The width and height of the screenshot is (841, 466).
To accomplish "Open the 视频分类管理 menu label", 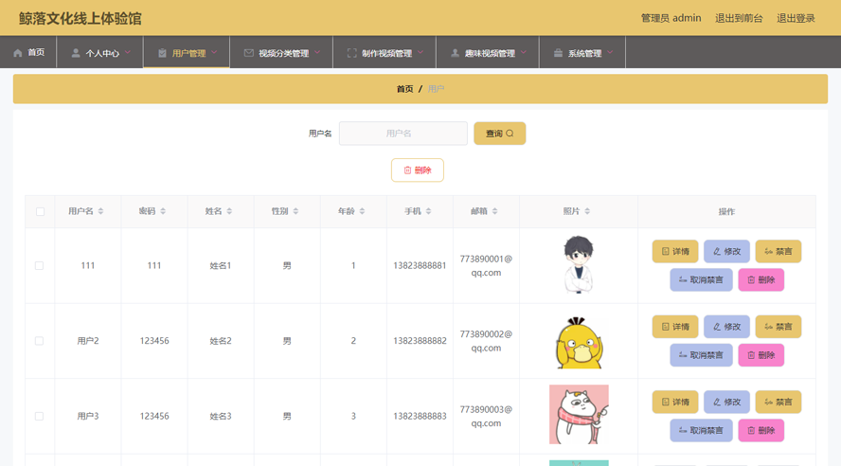I will click(x=284, y=53).
